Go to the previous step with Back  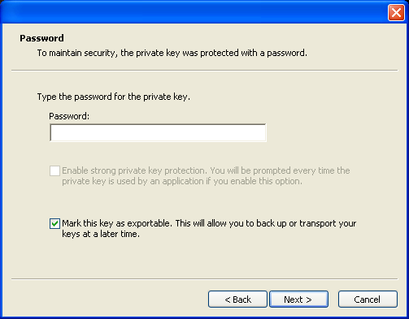(237, 300)
